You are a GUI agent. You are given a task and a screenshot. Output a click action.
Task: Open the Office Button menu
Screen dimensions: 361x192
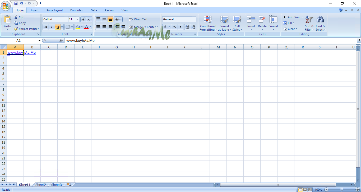[5, 5]
